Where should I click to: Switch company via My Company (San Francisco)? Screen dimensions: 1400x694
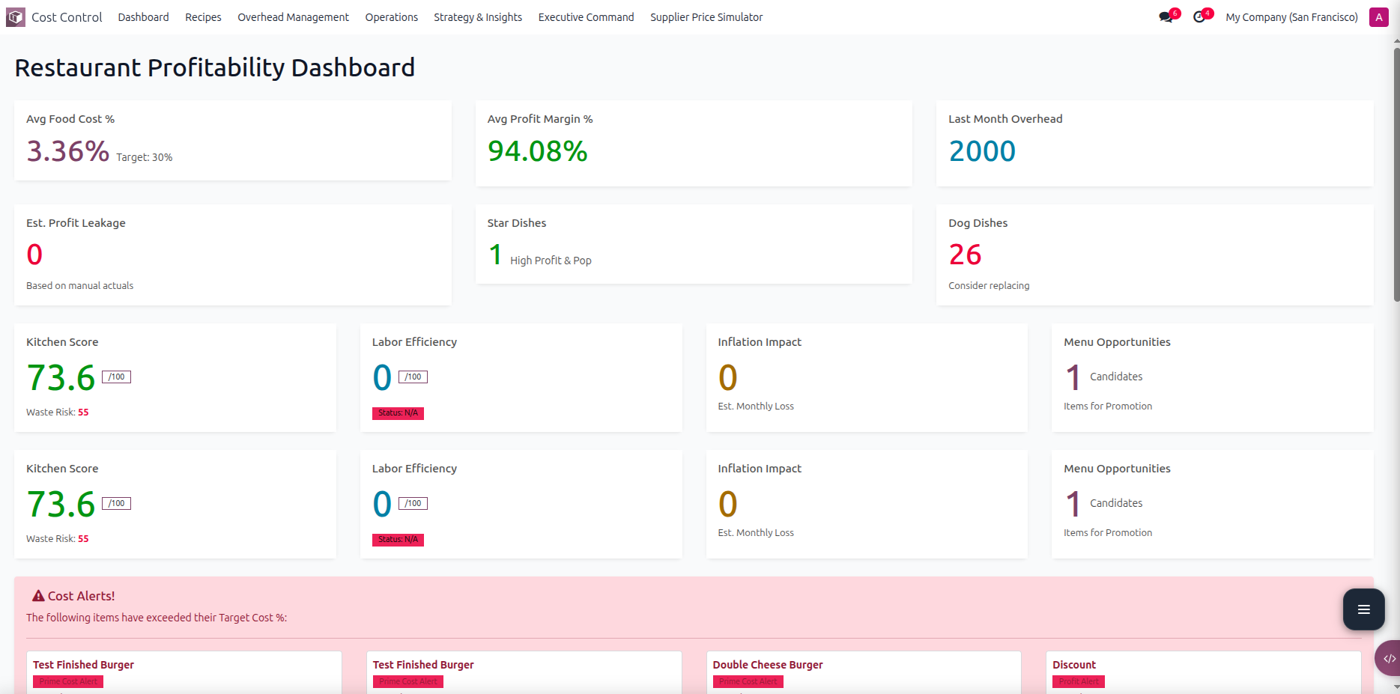pyautogui.click(x=1291, y=16)
